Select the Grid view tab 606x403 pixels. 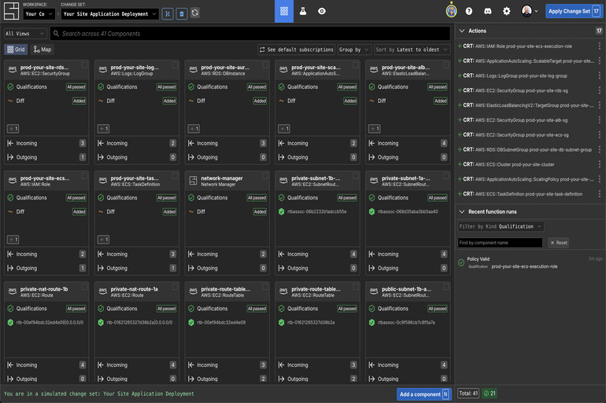tap(16, 49)
